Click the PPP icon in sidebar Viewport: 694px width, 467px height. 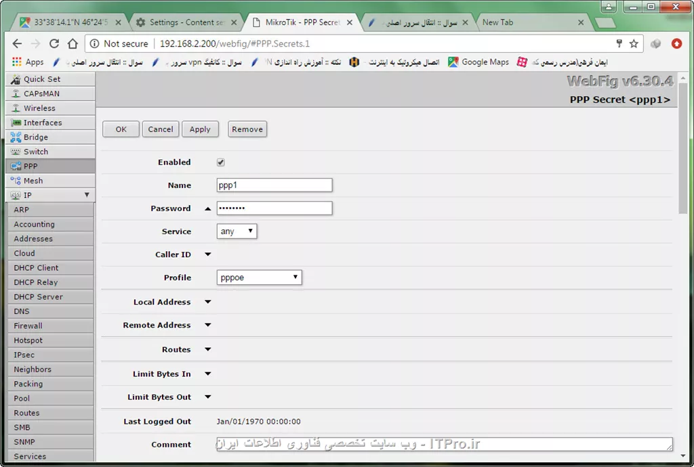(x=16, y=166)
